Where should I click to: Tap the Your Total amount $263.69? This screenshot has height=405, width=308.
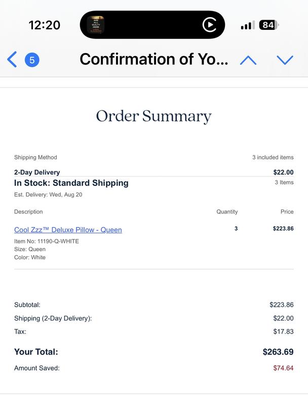[278, 352]
